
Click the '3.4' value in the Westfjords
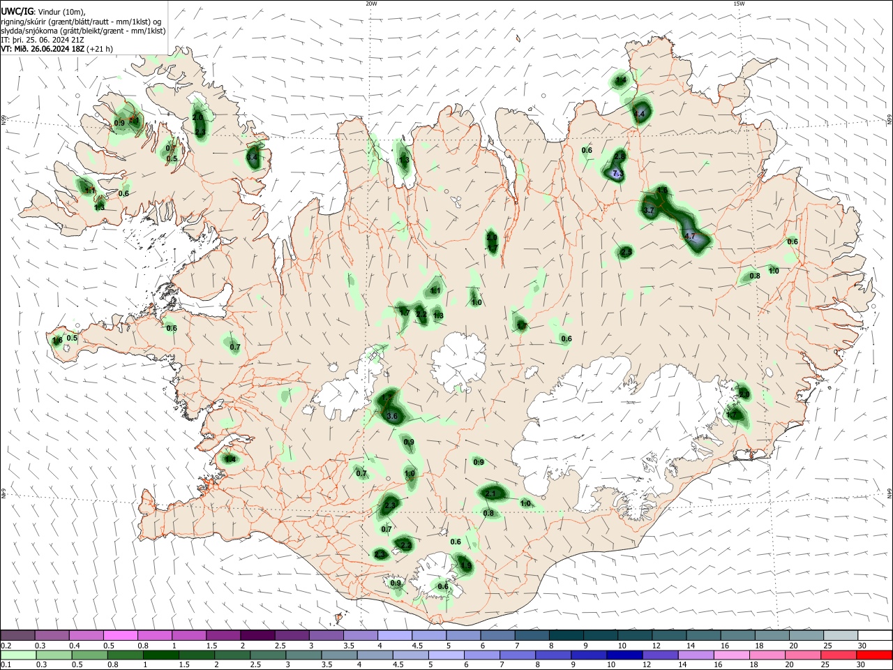pyautogui.click(x=253, y=157)
